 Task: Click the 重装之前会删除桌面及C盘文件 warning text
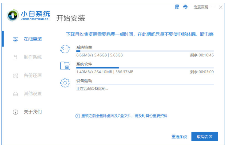click(x=124, y=116)
